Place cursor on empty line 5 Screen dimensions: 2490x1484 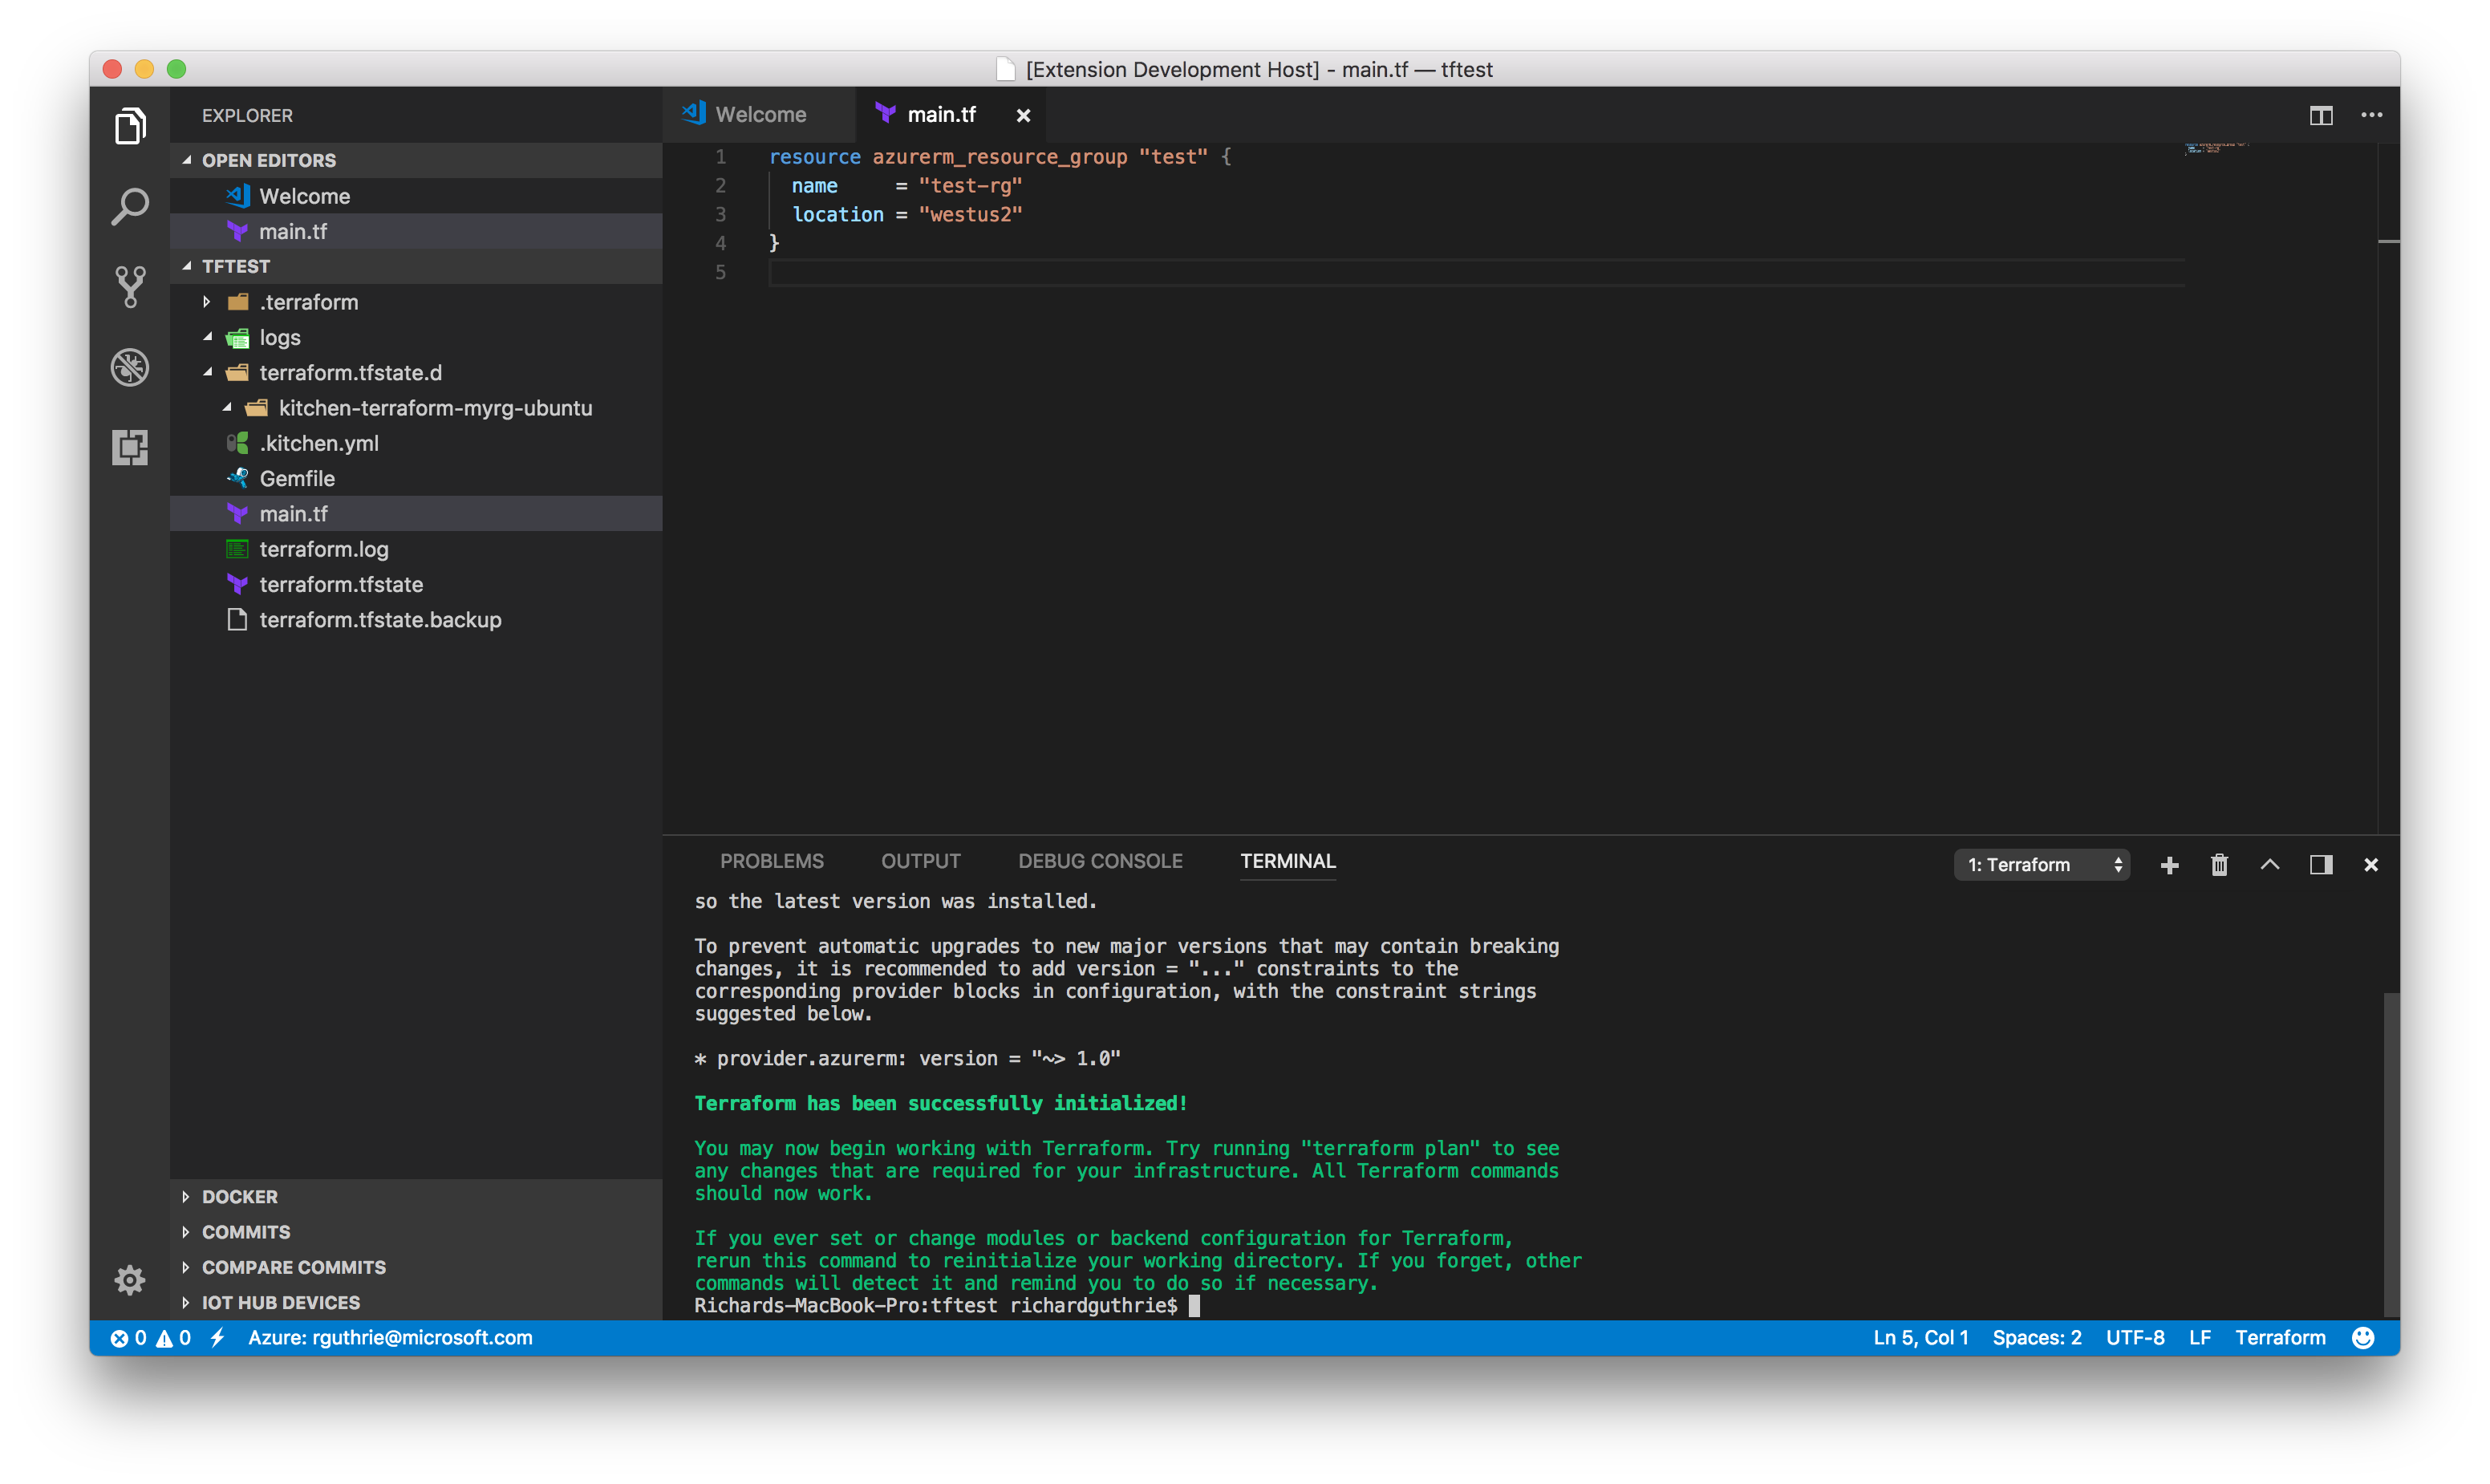[1475, 273]
